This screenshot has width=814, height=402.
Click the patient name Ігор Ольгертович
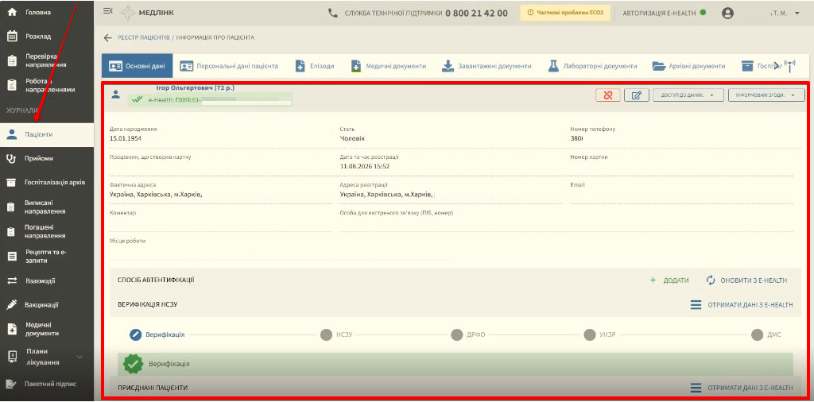pos(196,87)
